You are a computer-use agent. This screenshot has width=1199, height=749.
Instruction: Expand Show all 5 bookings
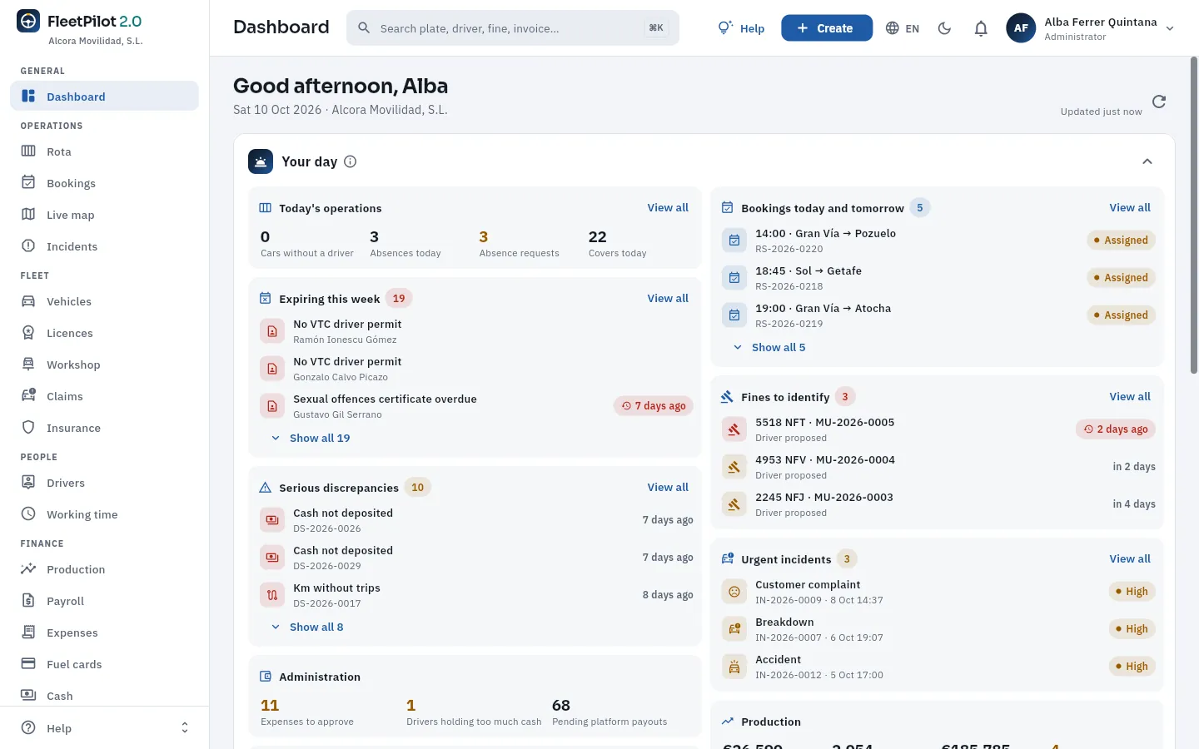pos(769,347)
